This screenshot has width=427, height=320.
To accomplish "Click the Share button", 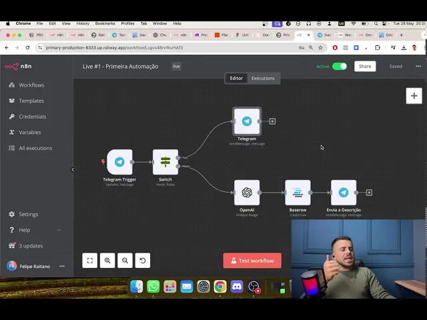I will 365,67.
